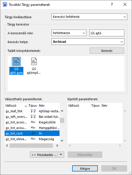Select the gs_leaf_thk parameter row

point(32,111)
